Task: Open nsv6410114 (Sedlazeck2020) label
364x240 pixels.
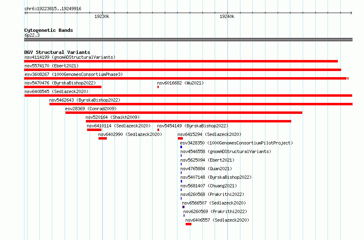Action: coord(119,126)
